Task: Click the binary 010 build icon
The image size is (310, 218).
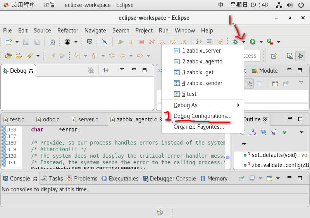Action: point(52,42)
